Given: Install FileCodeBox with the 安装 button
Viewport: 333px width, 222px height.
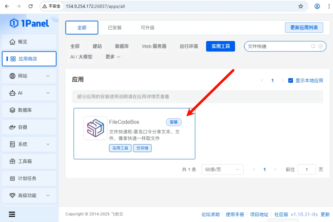Looking at the screenshot, I should pyautogui.click(x=174, y=122).
